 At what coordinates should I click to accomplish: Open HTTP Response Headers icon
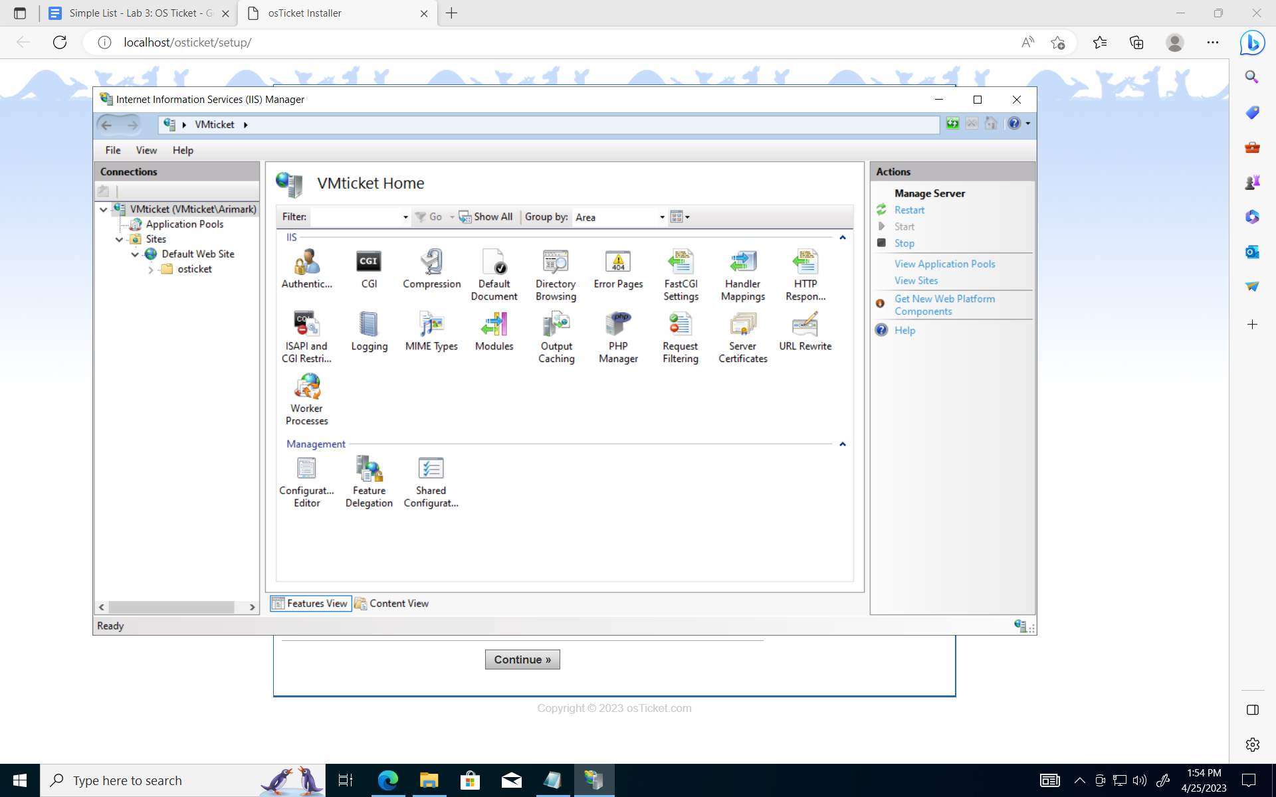tap(805, 275)
